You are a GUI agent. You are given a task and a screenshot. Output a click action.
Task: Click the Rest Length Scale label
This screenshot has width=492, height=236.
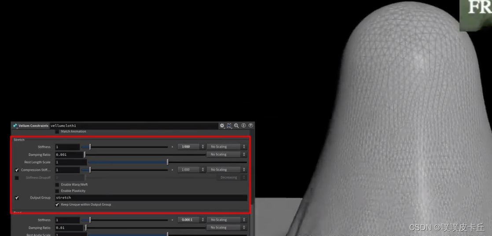coord(37,162)
